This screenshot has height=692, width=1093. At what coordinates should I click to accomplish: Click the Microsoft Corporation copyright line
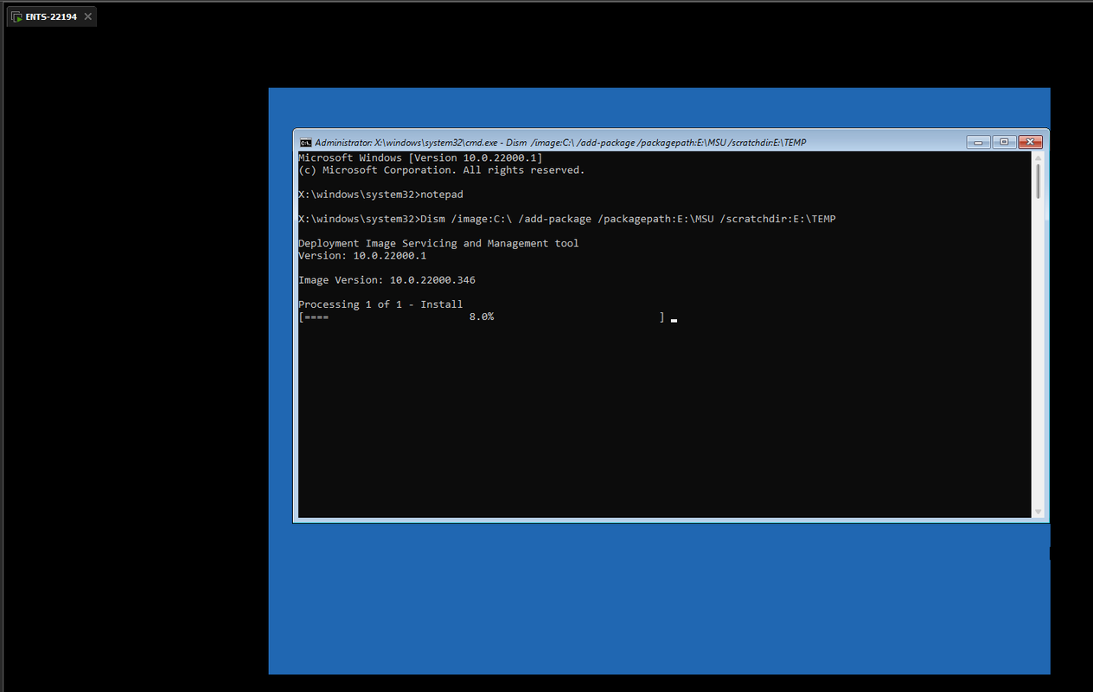[x=442, y=170]
